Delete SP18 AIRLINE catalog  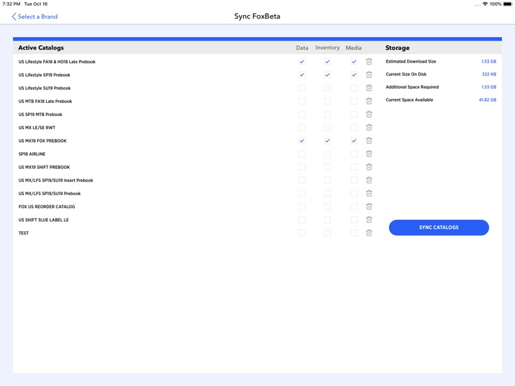[x=369, y=154]
